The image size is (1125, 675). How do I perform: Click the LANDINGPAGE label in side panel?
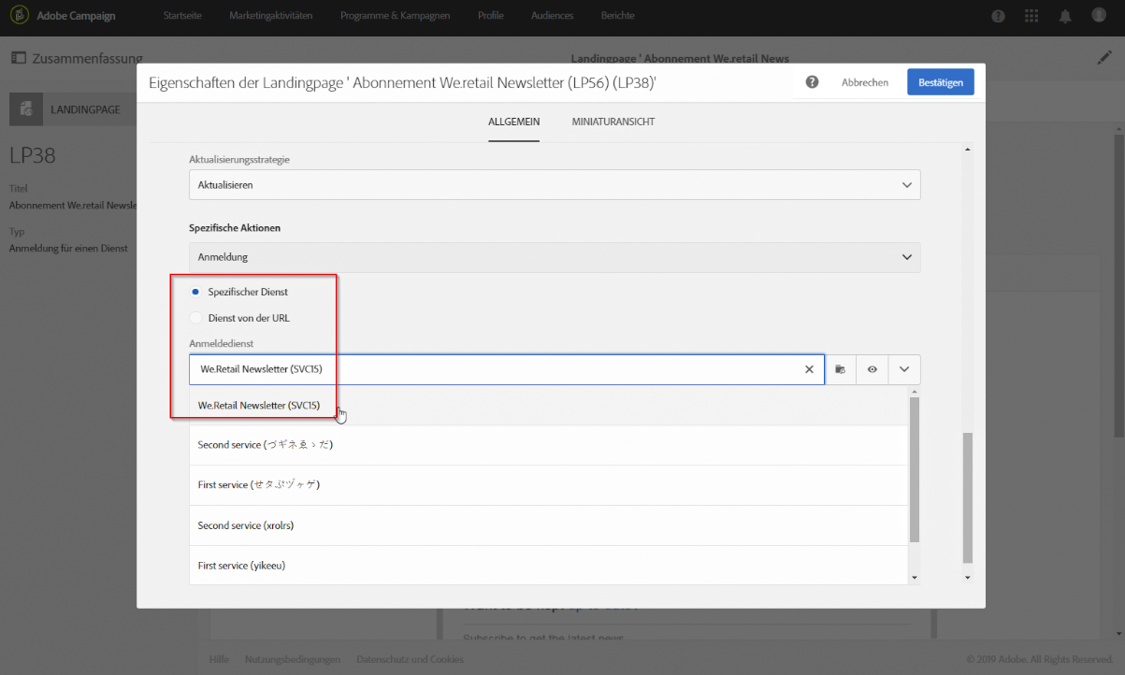(x=85, y=109)
